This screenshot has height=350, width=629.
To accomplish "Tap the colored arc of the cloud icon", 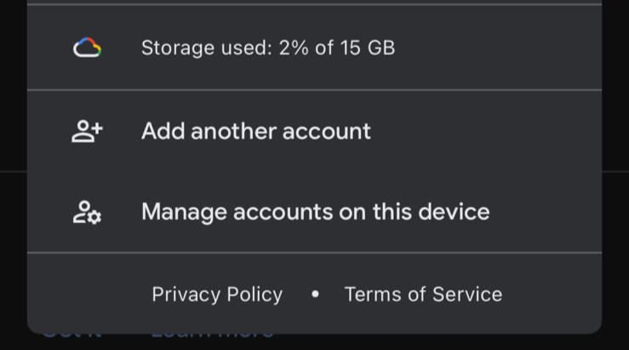I will 87,42.
